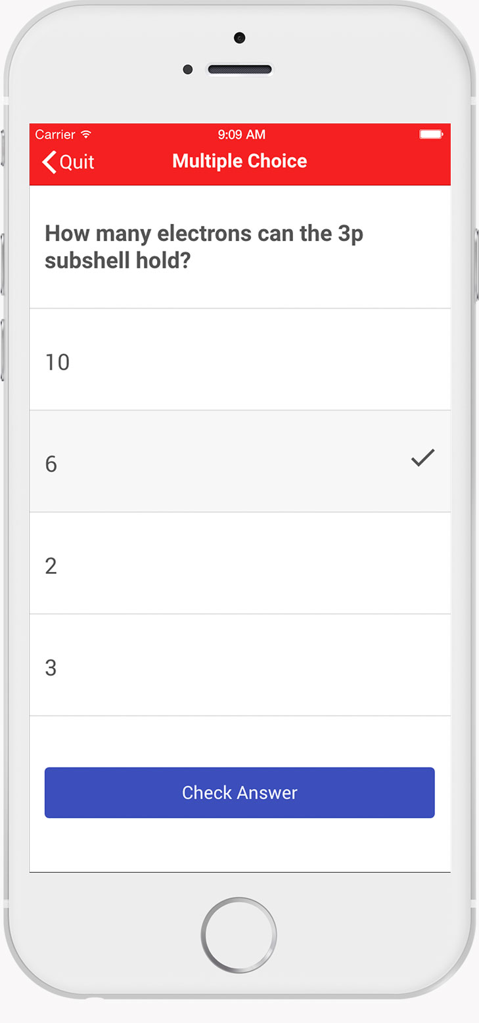Tap the iPhone home button

point(239,935)
